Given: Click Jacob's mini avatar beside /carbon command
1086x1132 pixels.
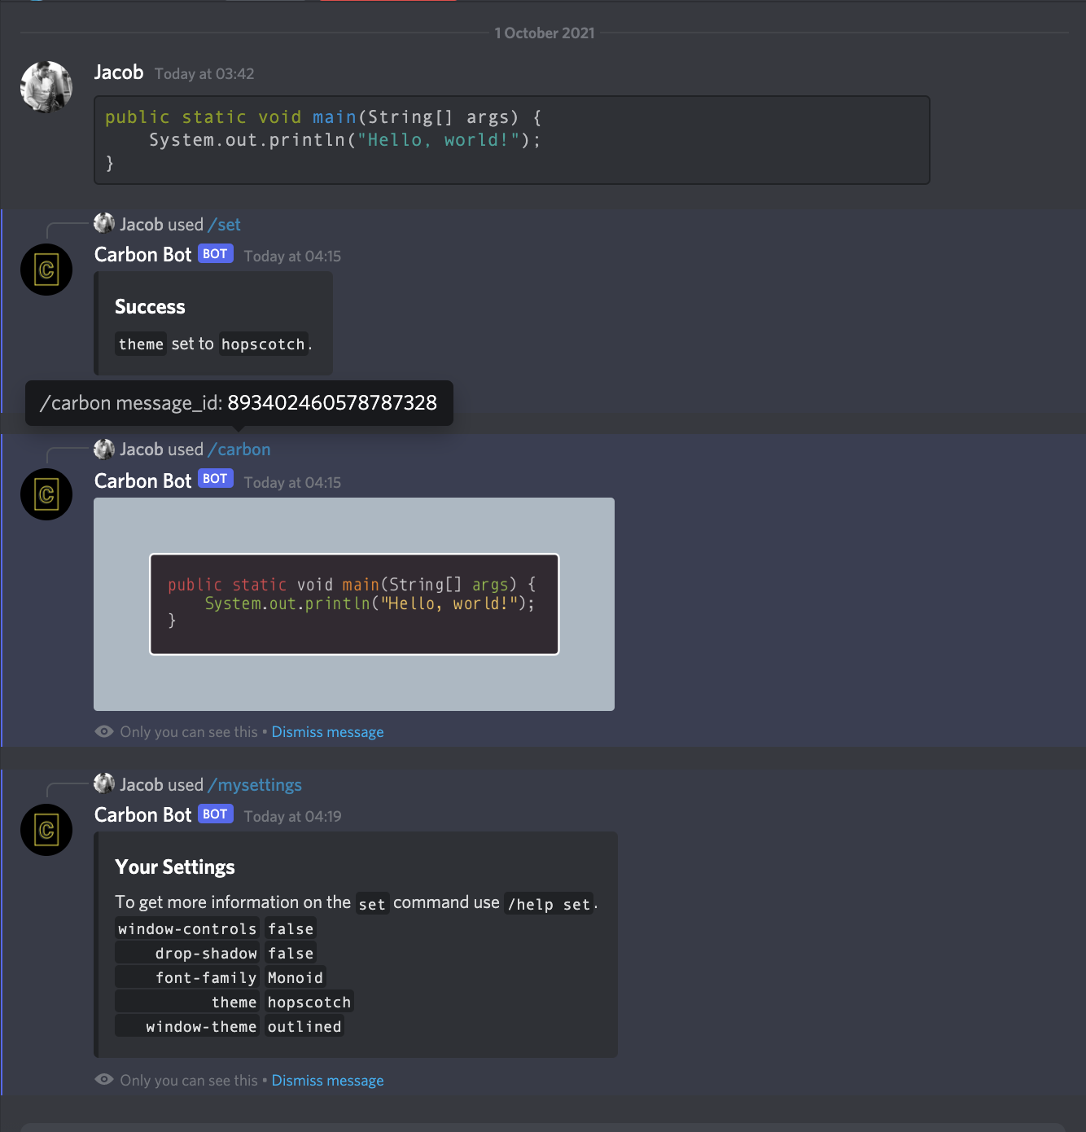Looking at the screenshot, I should coord(104,449).
